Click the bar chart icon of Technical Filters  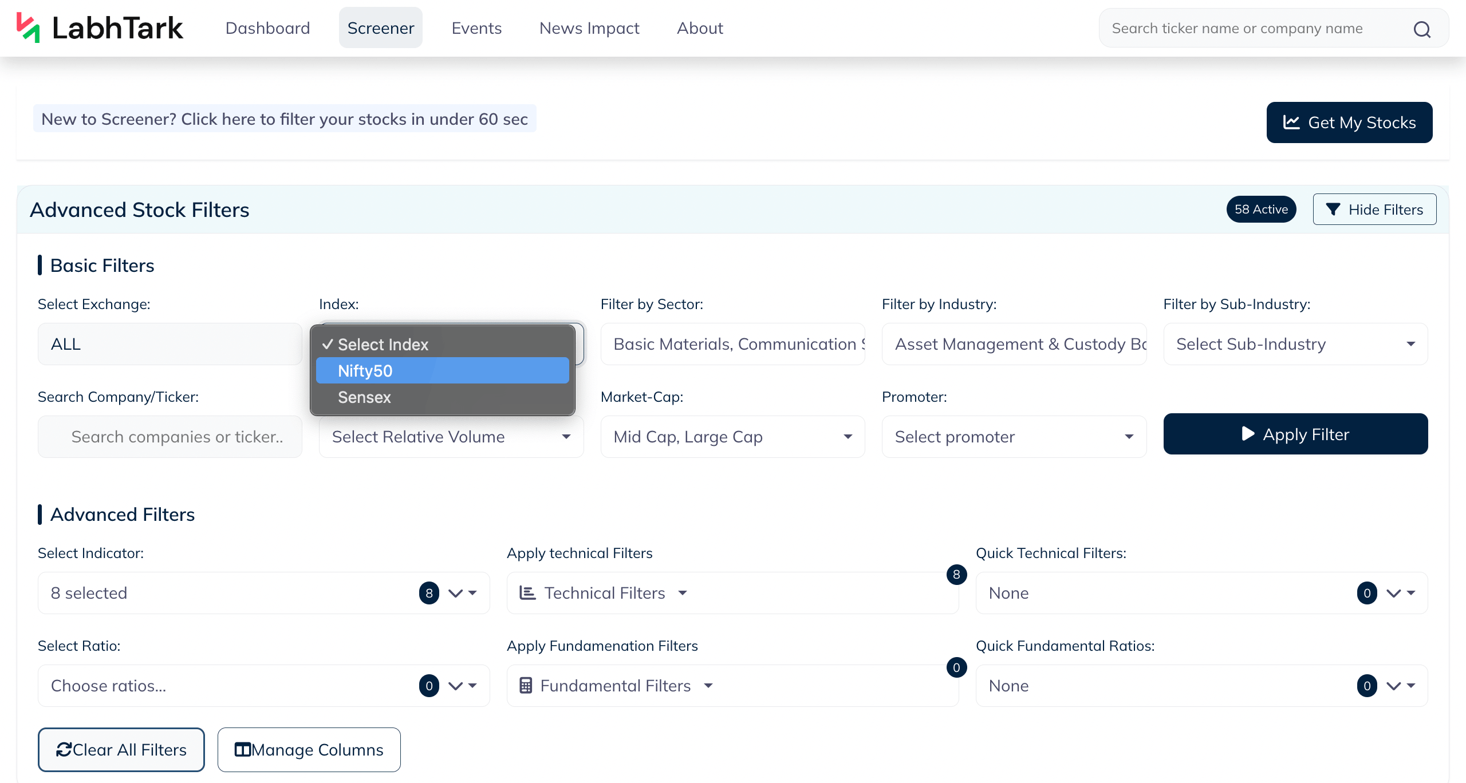click(x=527, y=593)
